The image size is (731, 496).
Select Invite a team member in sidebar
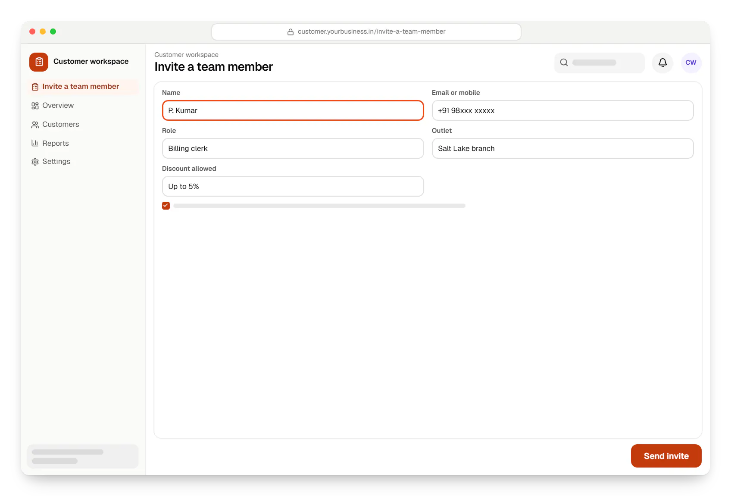point(83,87)
